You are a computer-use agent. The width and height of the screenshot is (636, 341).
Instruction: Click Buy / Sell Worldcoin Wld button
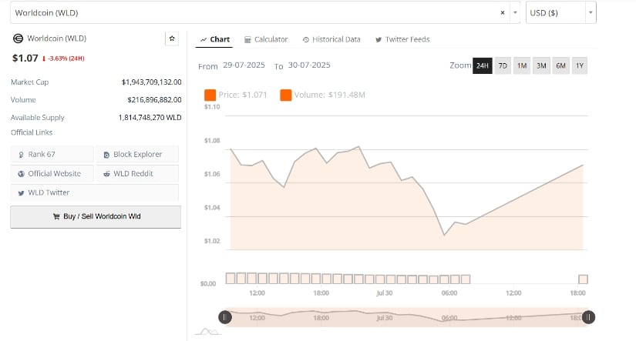pos(96,216)
